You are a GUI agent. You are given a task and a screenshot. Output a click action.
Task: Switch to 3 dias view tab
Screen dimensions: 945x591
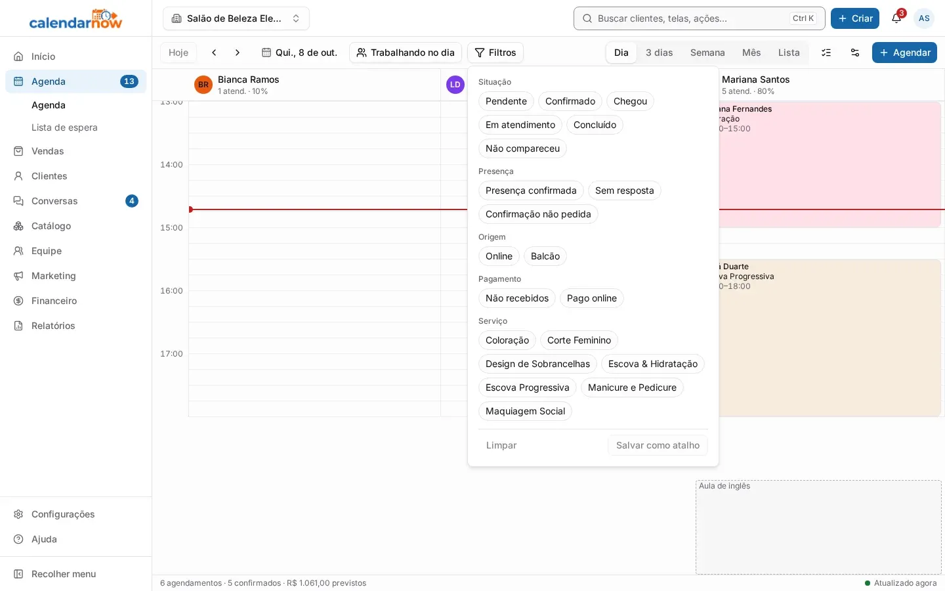click(660, 53)
